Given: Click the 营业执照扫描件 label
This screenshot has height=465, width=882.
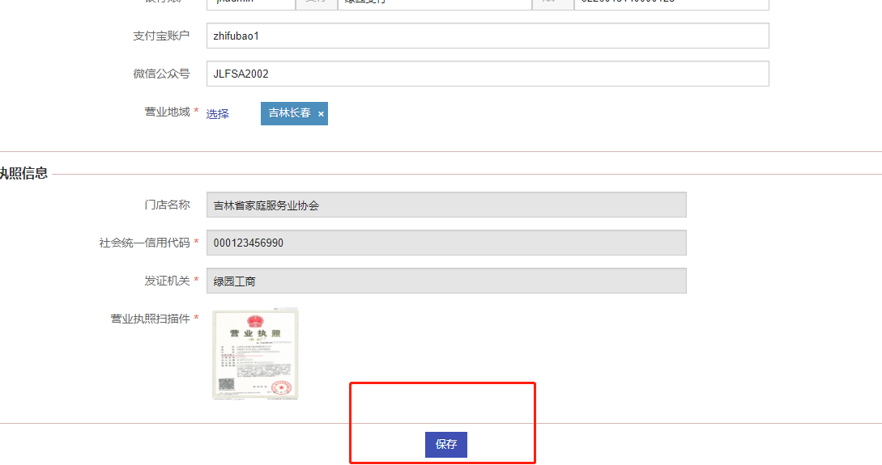Looking at the screenshot, I should click(150, 319).
